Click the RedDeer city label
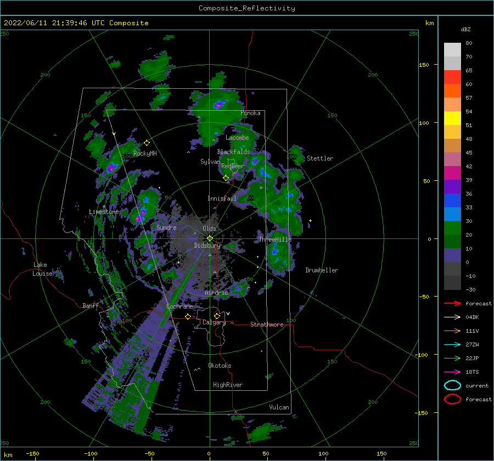 (x=233, y=166)
